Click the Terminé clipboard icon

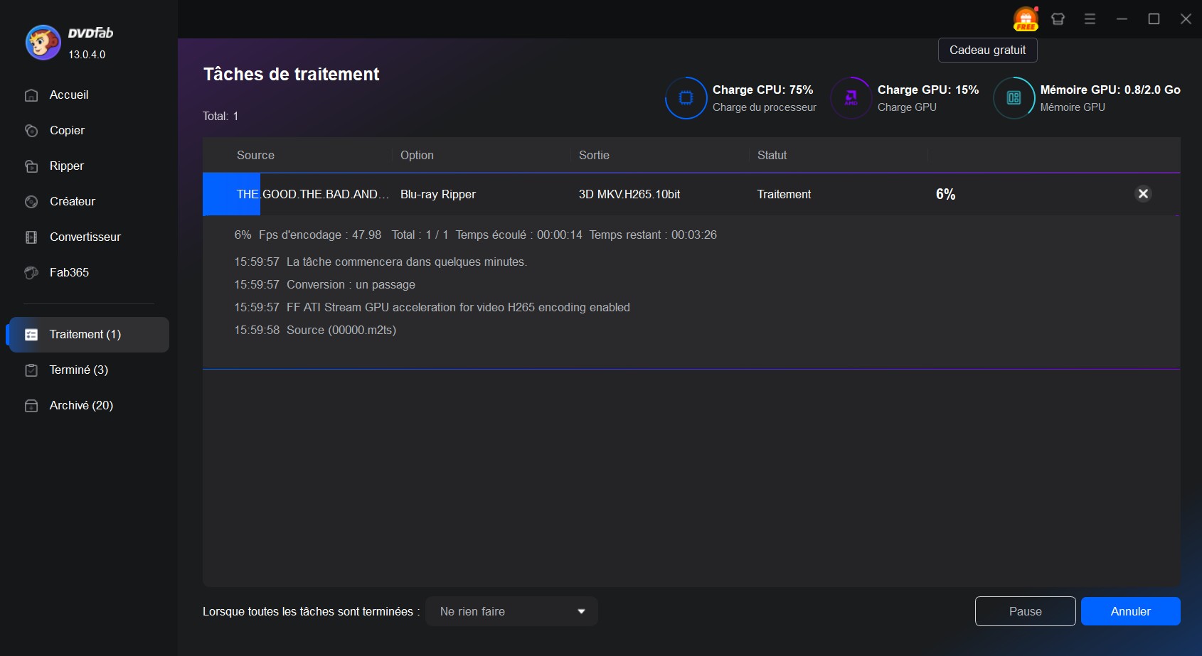click(31, 370)
